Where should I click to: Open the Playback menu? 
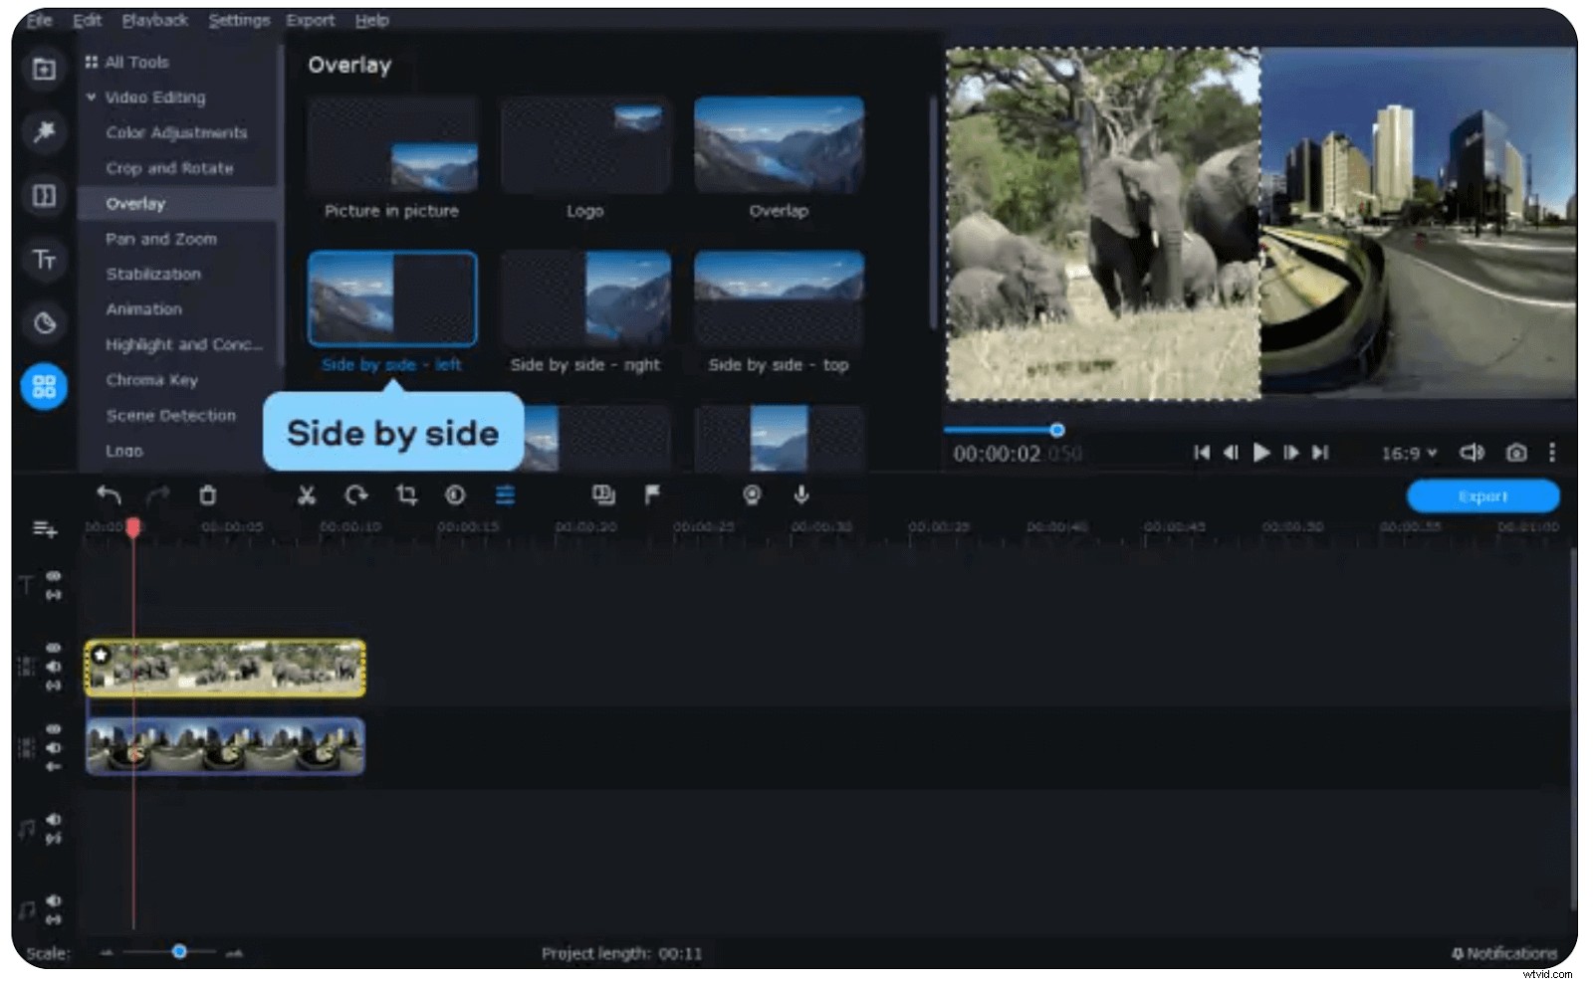point(154,19)
